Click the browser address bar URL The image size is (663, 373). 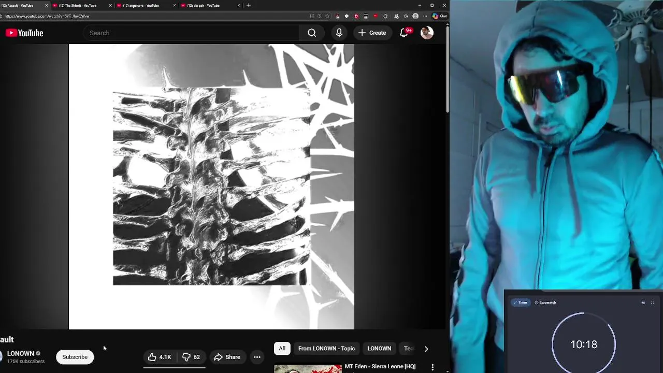click(x=47, y=16)
